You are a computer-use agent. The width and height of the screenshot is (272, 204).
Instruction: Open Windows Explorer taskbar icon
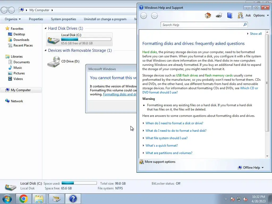point(39,199)
